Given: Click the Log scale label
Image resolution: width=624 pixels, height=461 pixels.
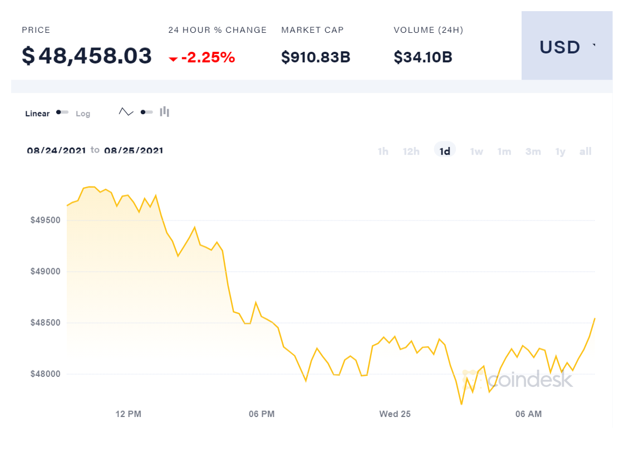Looking at the screenshot, I should coord(83,114).
